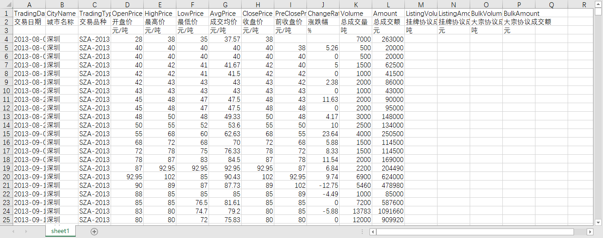Select column A header
The height and width of the screenshot is (238, 603).
coord(29,5)
